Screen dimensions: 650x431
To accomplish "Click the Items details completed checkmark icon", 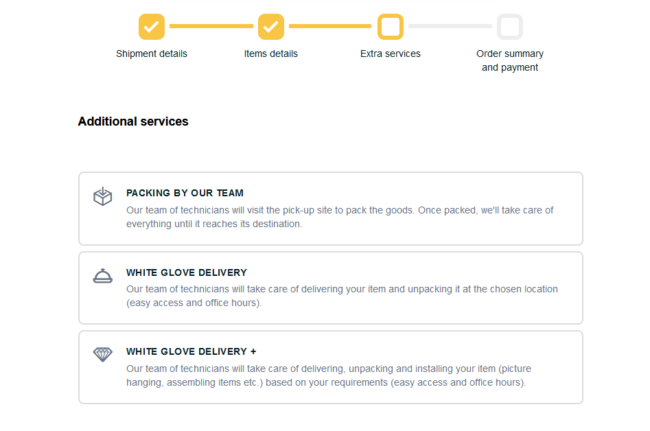I will pos(271,27).
